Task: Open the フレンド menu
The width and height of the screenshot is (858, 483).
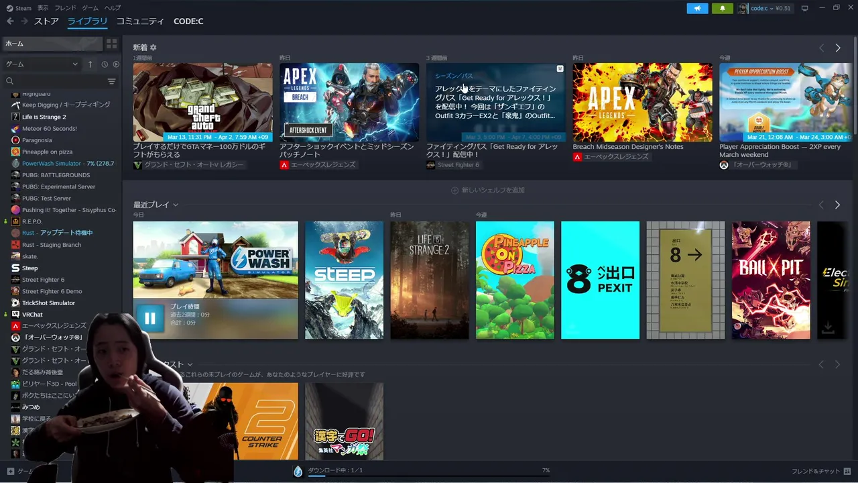Action: tap(65, 8)
